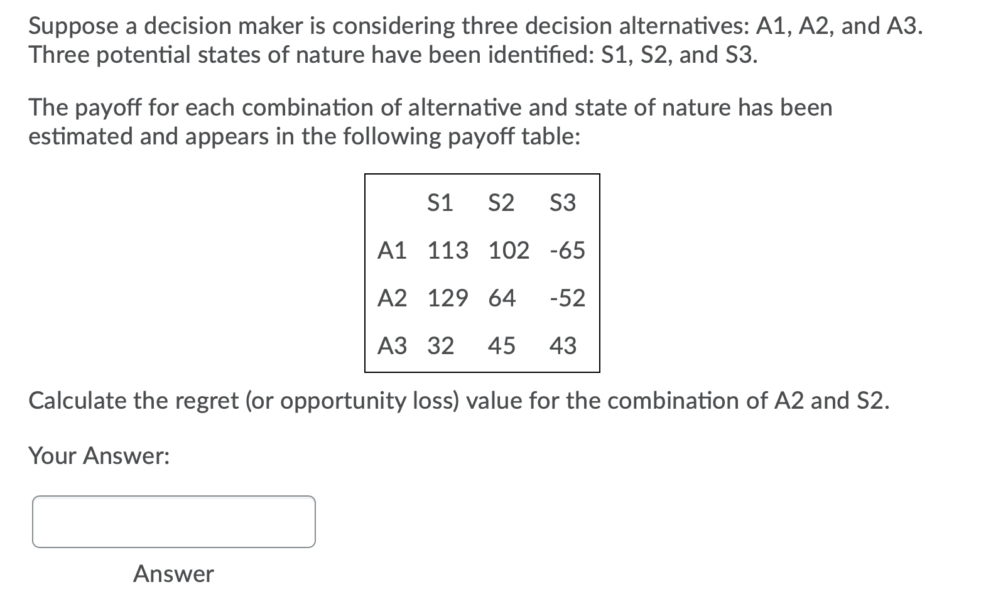Click the payoff value -65

[566, 251]
